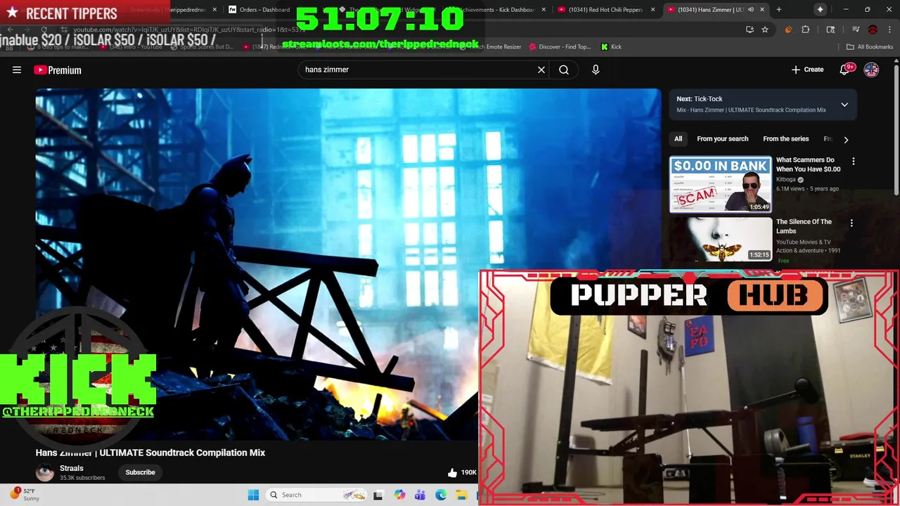Open the media controls toolbar icon
Image resolution: width=900 pixels, height=506 pixels.
[x=855, y=30]
